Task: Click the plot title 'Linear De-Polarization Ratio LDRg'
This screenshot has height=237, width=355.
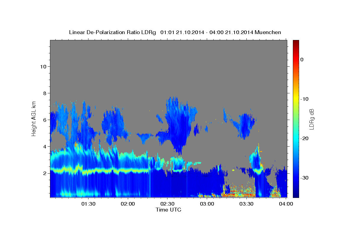Action: click(x=112, y=32)
